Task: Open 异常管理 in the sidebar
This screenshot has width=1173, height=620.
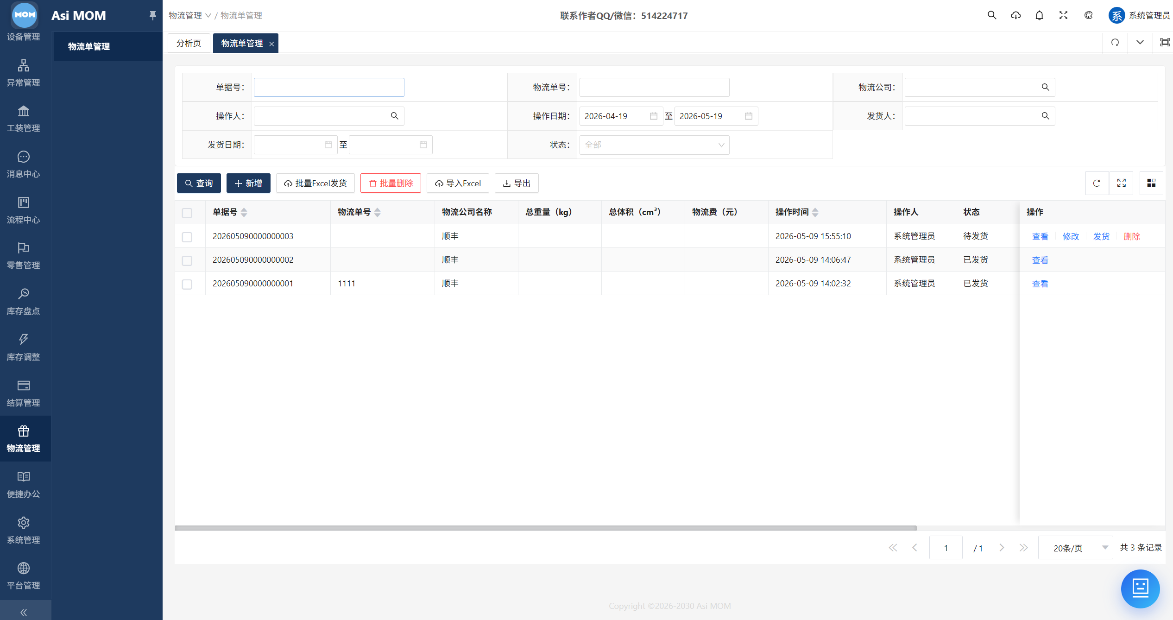Action: (x=24, y=73)
